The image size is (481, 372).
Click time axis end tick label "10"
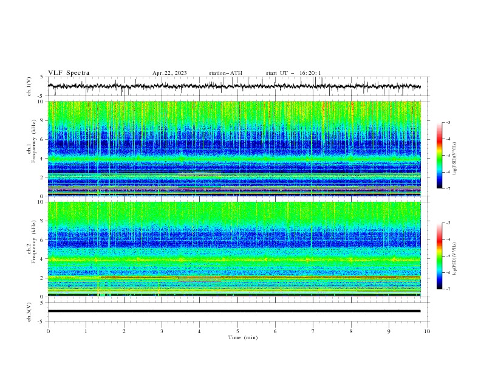coord(427,331)
